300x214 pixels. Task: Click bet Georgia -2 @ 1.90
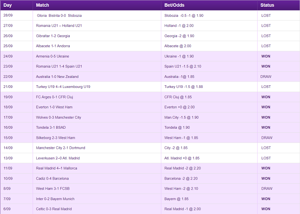[x=179, y=36]
